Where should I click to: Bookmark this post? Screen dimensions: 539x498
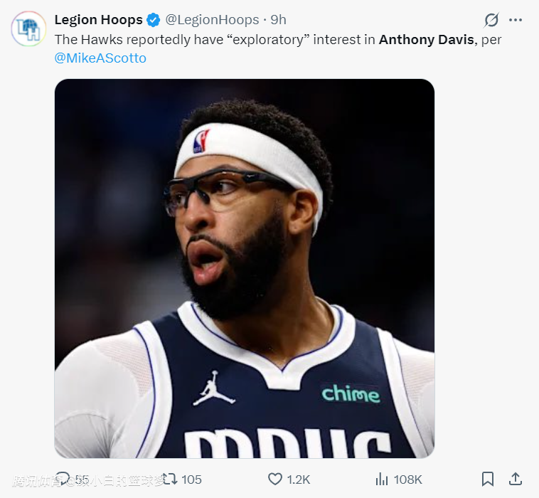[488, 479]
